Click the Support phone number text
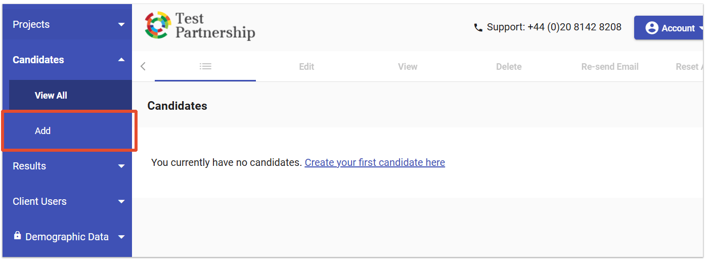Viewport: 708px width, 263px height. [554, 27]
